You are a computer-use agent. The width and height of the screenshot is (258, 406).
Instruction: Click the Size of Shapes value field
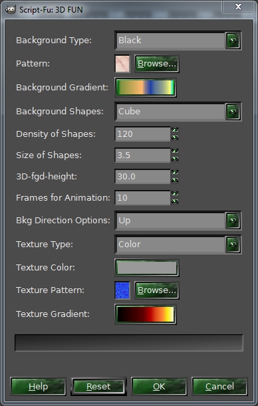point(142,155)
